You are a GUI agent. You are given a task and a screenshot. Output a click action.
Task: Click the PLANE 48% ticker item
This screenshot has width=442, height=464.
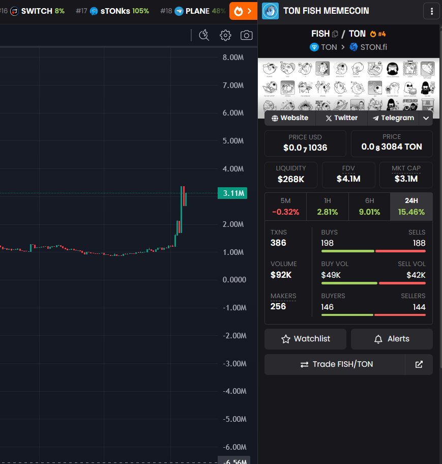click(193, 11)
